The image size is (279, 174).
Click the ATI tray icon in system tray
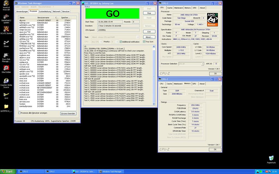267,172
